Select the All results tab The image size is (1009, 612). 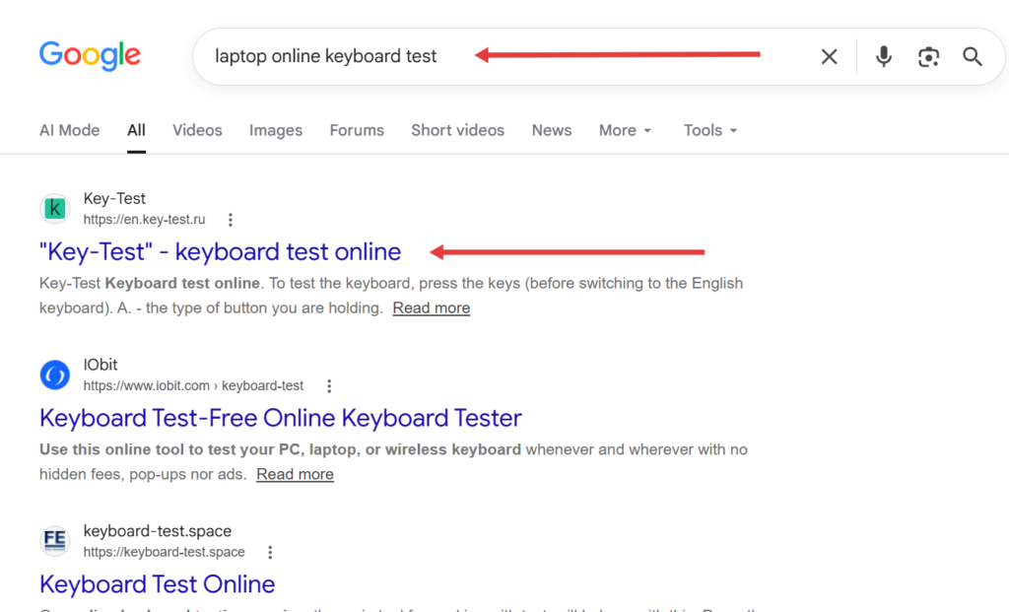(x=136, y=131)
